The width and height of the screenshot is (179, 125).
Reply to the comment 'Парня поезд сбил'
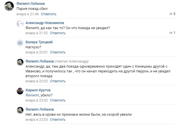click(x=49, y=14)
